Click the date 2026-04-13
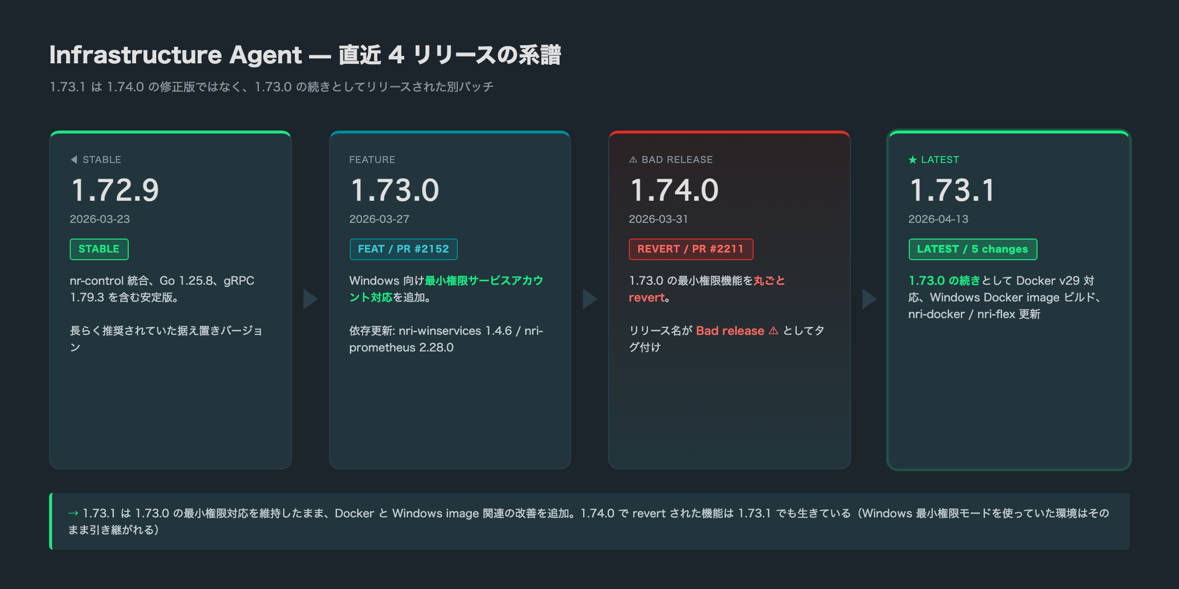The image size is (1179, 589). (x=938, y=219)
